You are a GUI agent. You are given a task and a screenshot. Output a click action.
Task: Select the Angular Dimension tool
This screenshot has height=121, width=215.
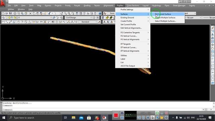pos(29,22)
